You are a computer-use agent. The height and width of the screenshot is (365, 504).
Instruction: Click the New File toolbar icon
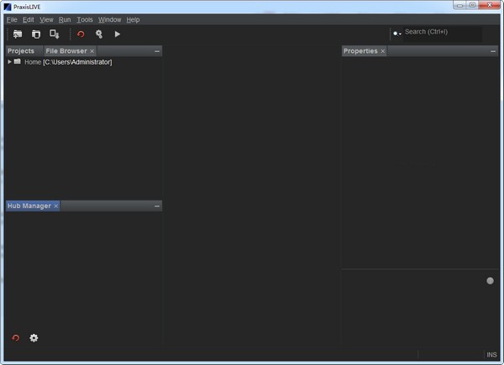pos(36,34)
